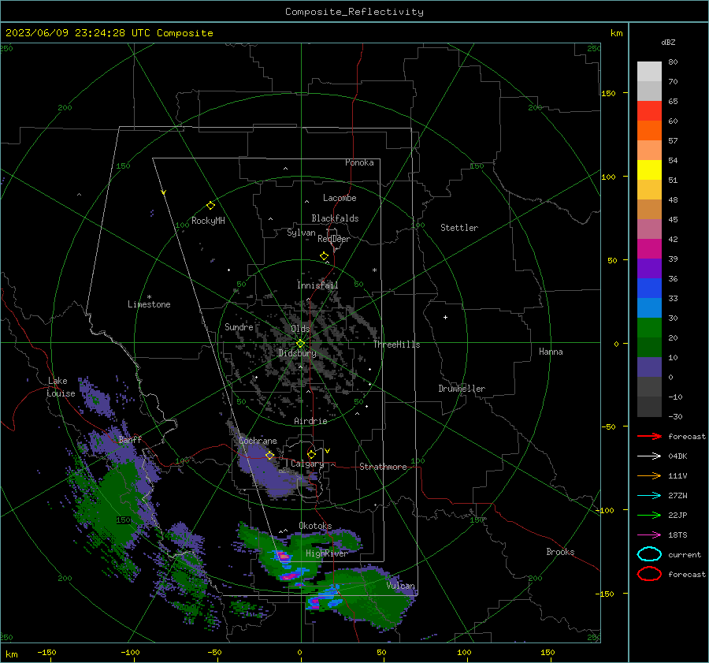Image resolution: width=709 pixels, height=663 pixels.
Task: Click the RedDeer city label
Action: (x=334, y=239)
